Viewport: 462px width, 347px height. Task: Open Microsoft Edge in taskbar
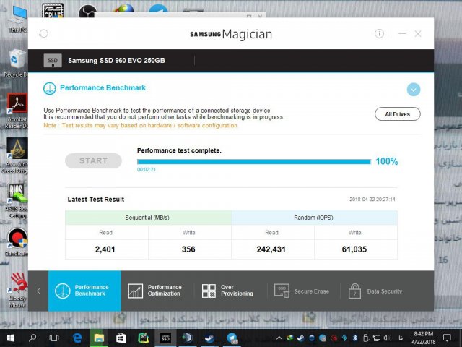(x=77, y=338)
